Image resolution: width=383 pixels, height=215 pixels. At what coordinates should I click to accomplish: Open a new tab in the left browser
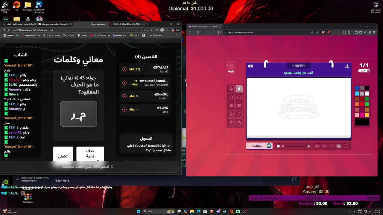click(x=148, y=24)
